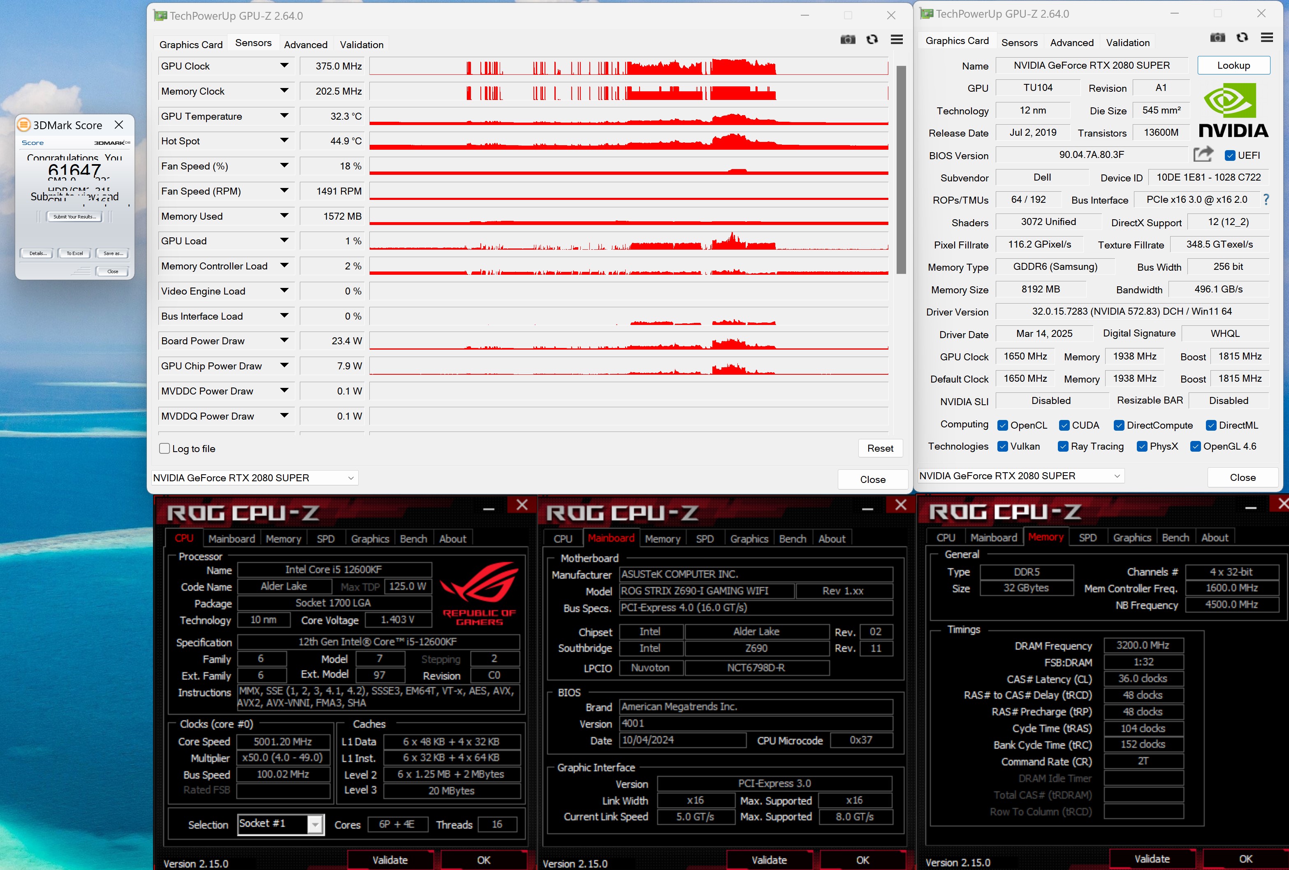The width and height of the screenshot is (1289, 870).
Task: Switch to Sensors tab in right GPU-Z window
Action: point(1020,43)
